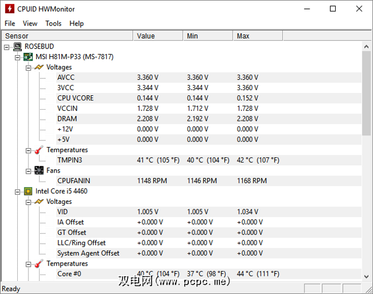This screenshot has height=294, width=373.
Task: Click the Fans fan icon
Action: coord(39,170)
